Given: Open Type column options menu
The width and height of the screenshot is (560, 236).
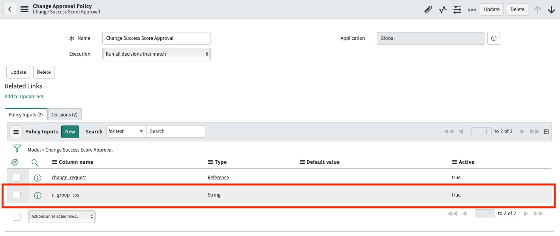Looking at the screenshot, I should click(210, 162).
